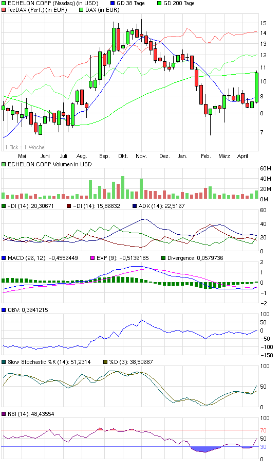Click the olive %D legend swatch
Screen dimensions: 280x470
(x=105, y=362)
